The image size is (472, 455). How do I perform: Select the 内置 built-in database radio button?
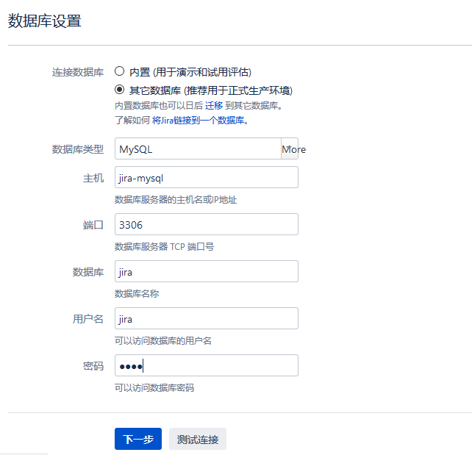click(120, 71)
